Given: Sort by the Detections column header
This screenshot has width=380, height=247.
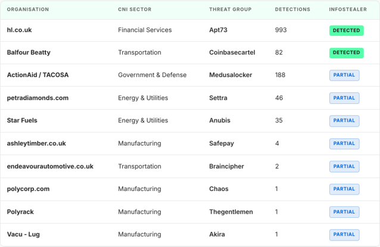Looking at the screenshot, I should click(292, 10).
